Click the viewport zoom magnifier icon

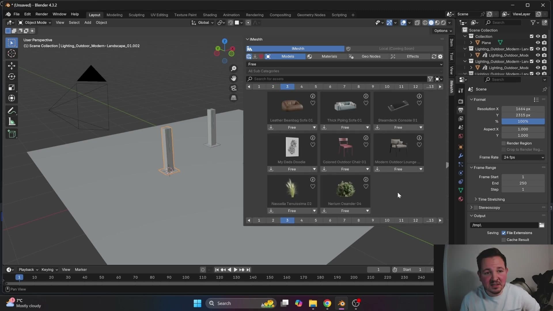pyautogui.click(x=234, y=69)
